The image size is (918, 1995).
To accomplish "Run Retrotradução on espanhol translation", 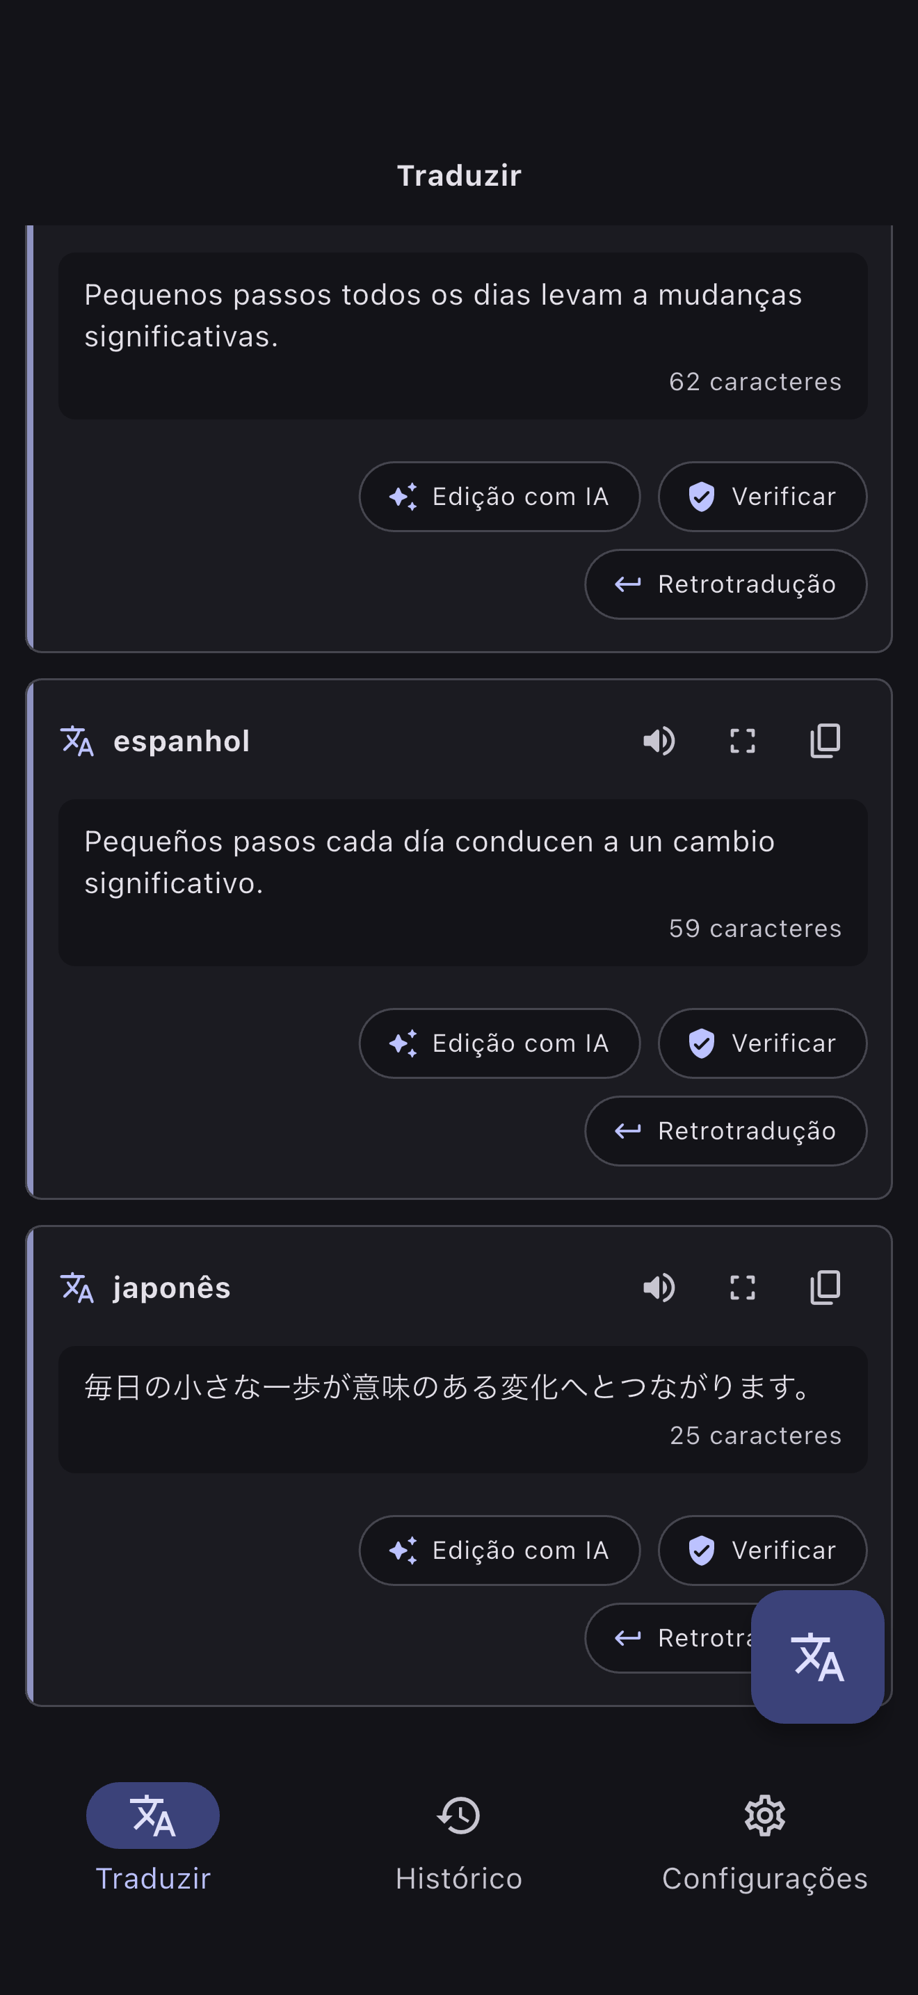I will (726, 1130).
